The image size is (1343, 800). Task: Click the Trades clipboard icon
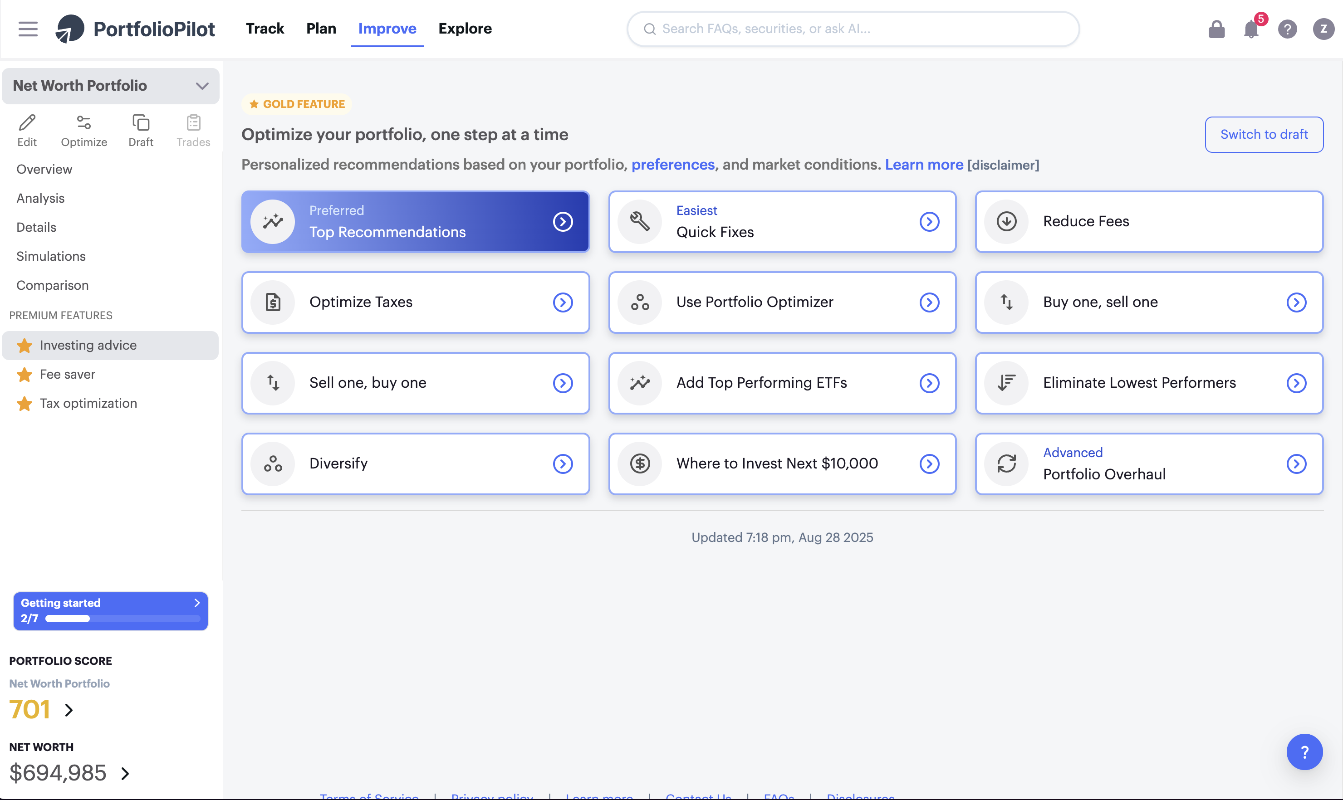(x=193, y=122)
